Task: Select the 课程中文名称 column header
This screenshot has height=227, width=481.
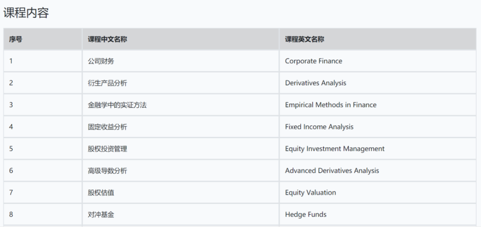Action: 107,39
